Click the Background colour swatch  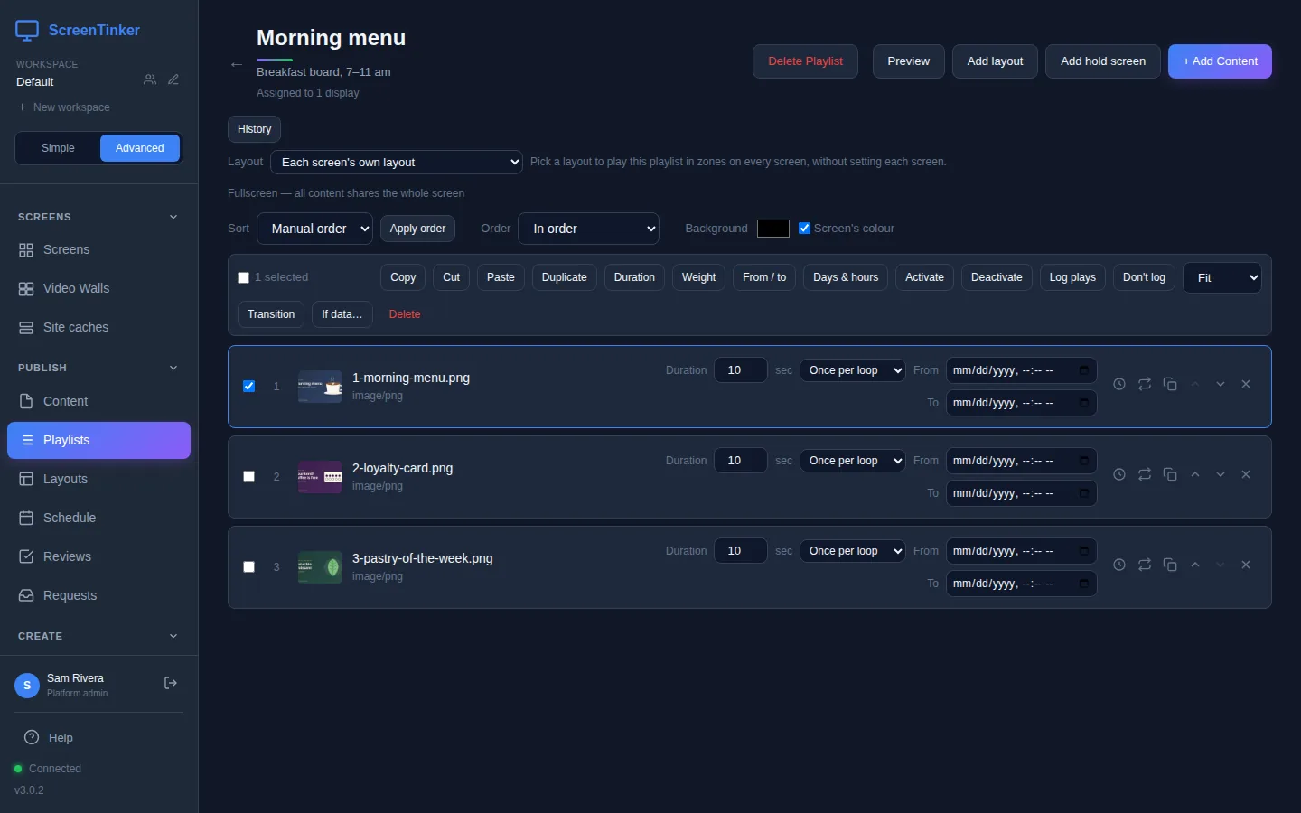(x=773, y=229)
